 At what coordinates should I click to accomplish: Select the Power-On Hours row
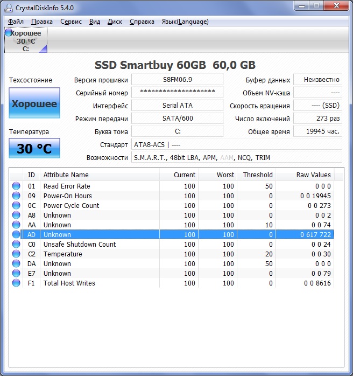click(172, 196)
